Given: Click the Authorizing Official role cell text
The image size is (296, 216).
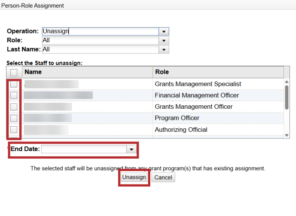Looking at the screenshot, I should coord(181,130).
